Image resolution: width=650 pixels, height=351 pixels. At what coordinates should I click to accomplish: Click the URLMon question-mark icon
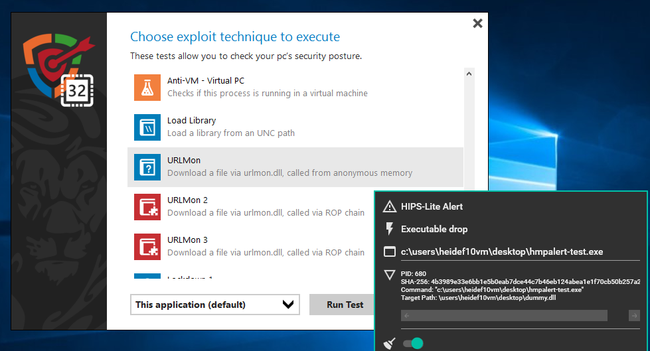[147, 167]
